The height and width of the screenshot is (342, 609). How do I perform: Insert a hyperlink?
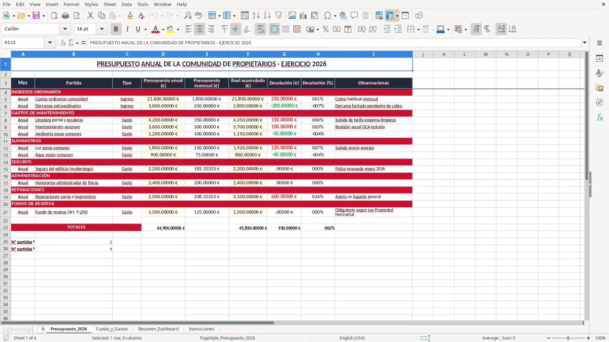coord(343,16)
